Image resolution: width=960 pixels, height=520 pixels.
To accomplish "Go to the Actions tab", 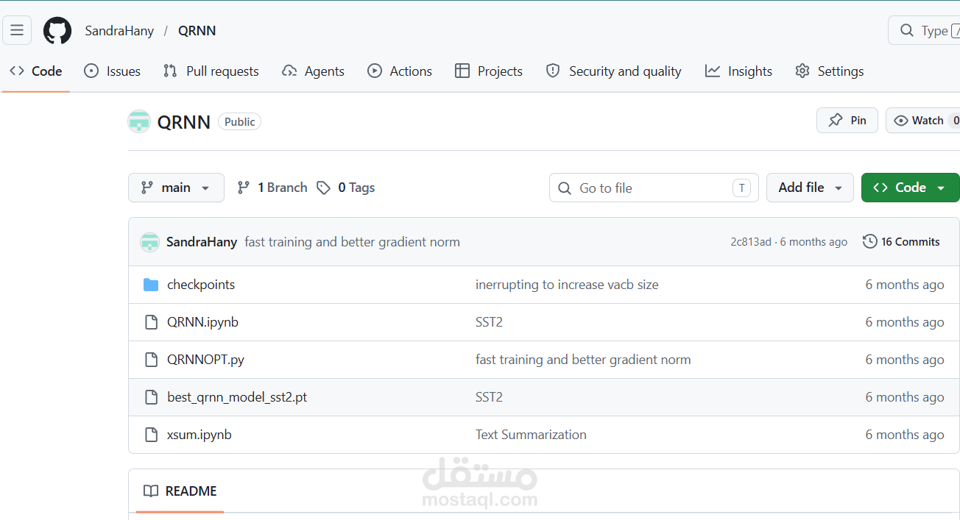I will coord(400,71).
